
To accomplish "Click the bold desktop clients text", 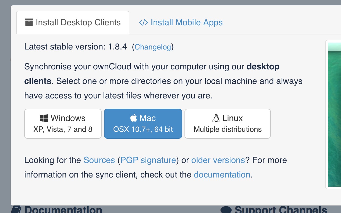I will (152, 74).
